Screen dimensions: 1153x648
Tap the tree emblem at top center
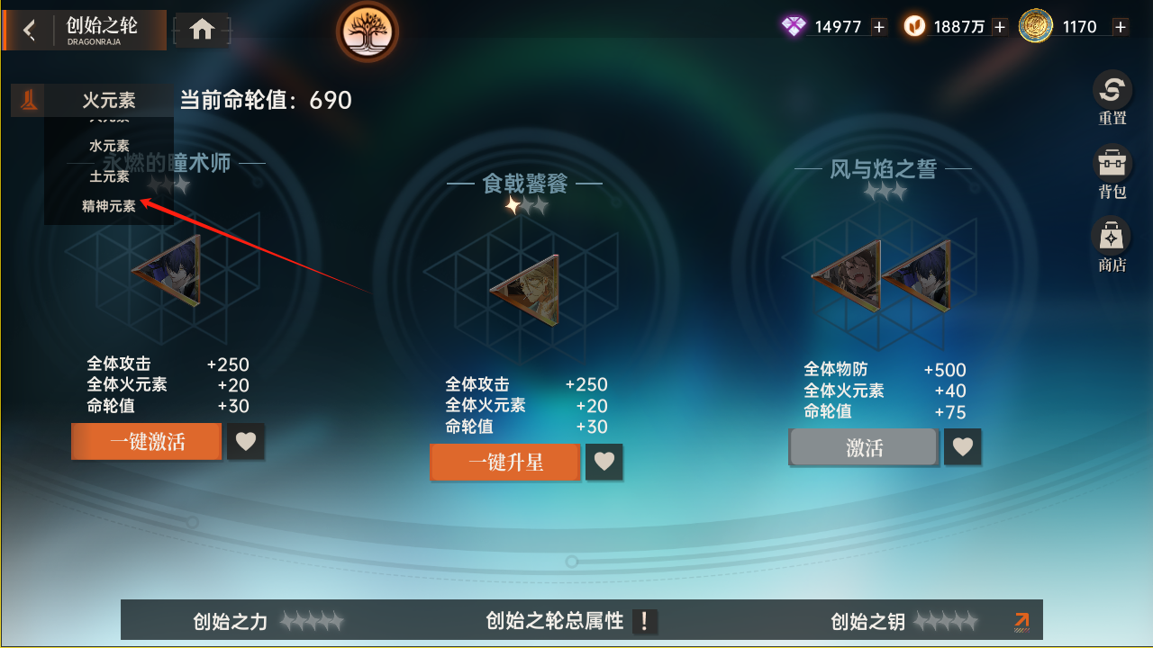(x=368, y=31)
